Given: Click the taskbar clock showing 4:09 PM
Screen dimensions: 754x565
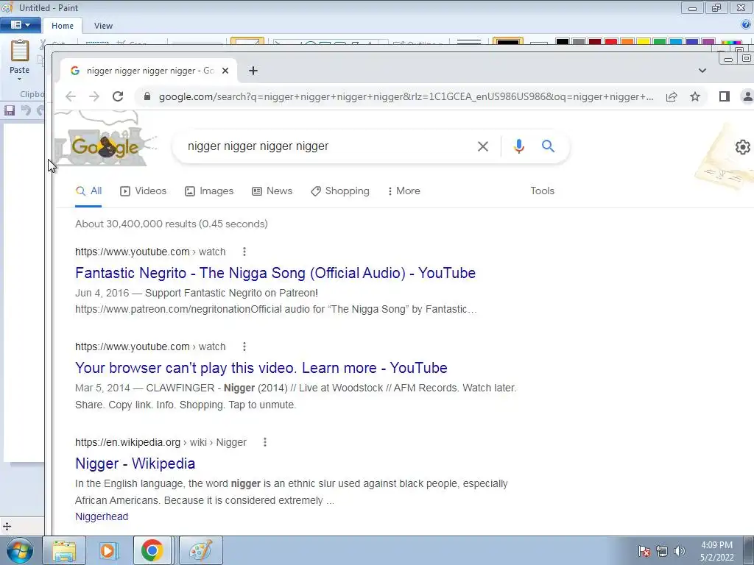Looking at the screenshot, I should click(716, 551).
